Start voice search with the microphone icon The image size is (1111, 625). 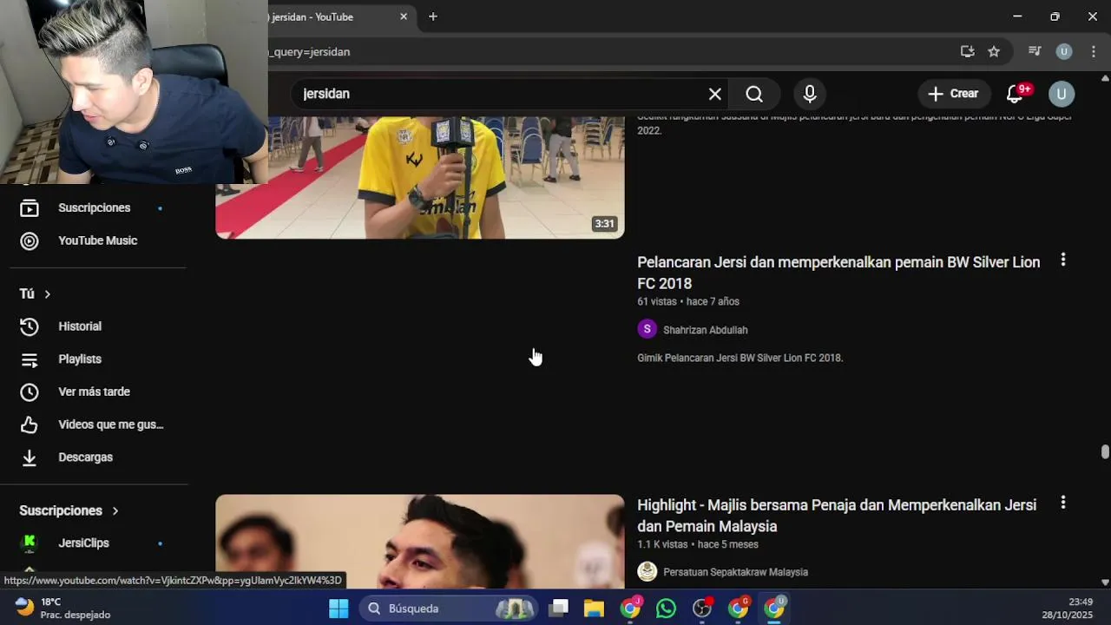[809, 94]
